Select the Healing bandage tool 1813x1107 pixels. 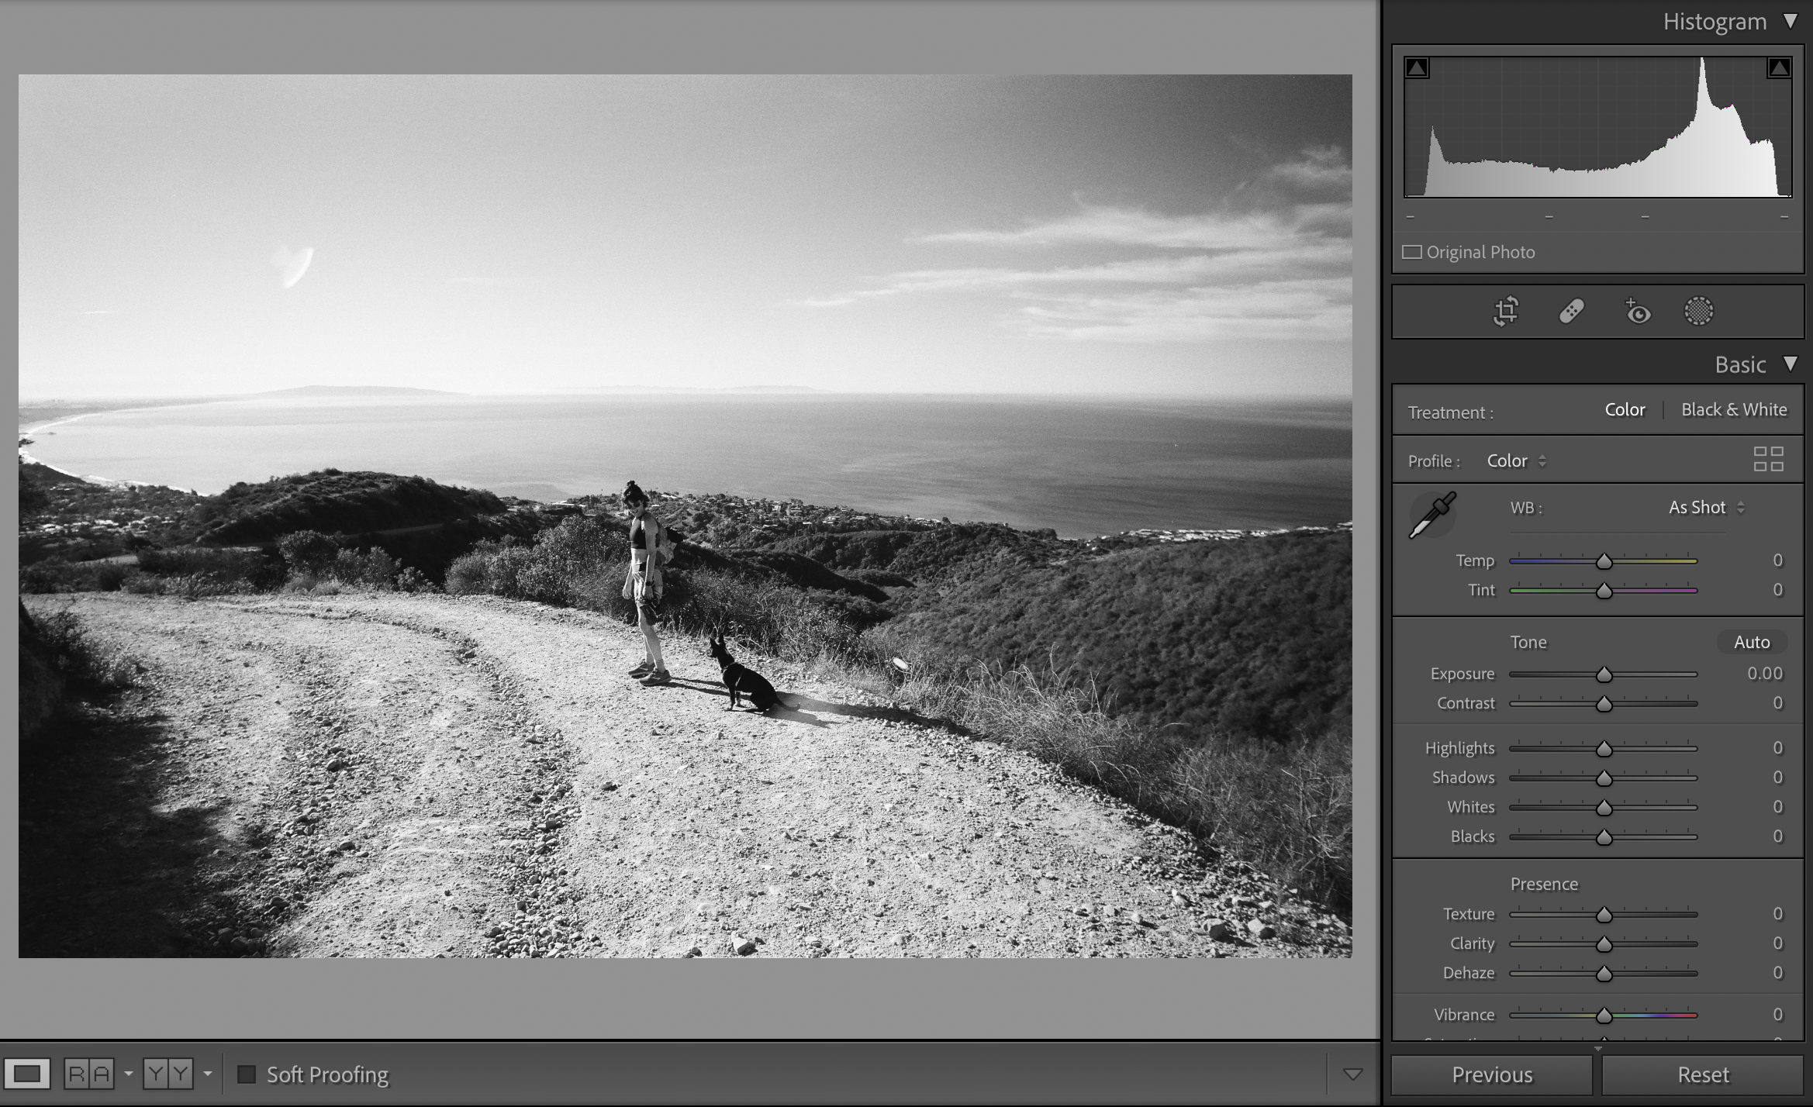[1571, 312]
